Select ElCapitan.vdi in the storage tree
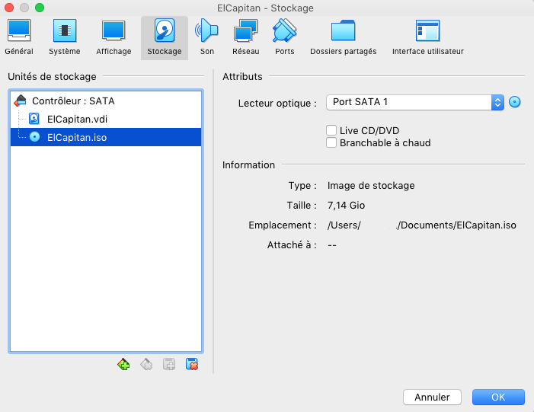The width and height of the screenshot is (534, 412). [106, 119]
